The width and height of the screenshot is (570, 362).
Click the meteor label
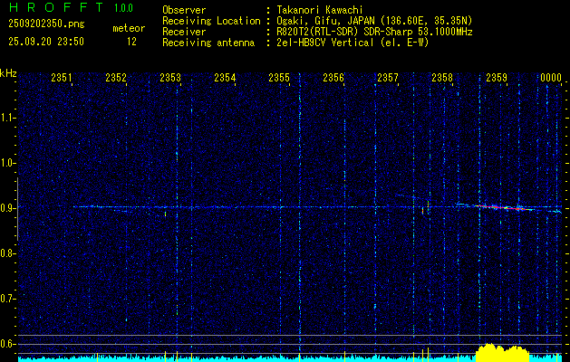(x=129, y=28)
